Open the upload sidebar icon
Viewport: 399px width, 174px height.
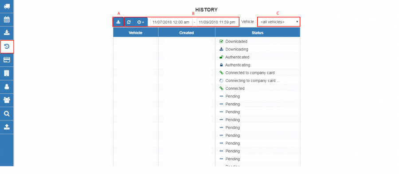(x=7, y=127)
